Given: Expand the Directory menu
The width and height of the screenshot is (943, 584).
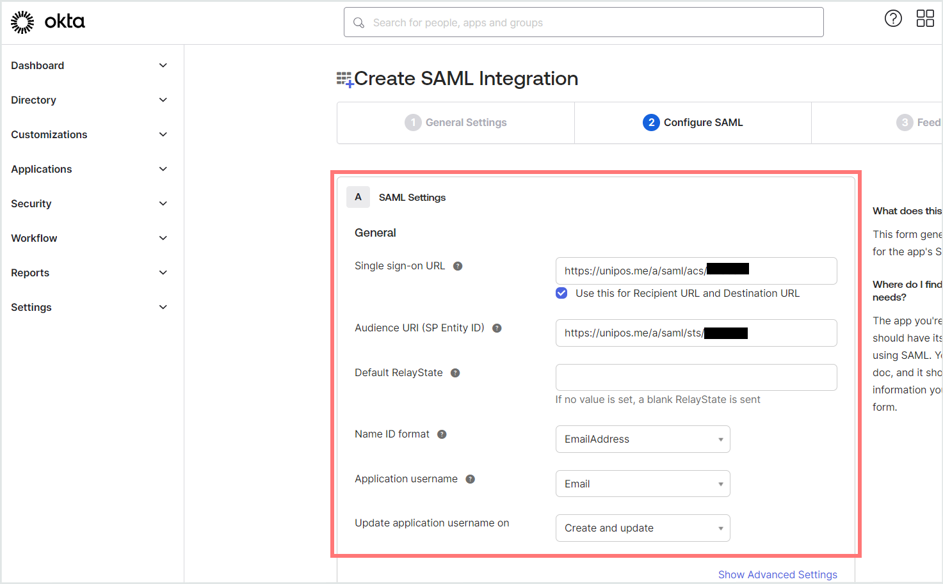Looking at the screenshot, I should 89,100.
